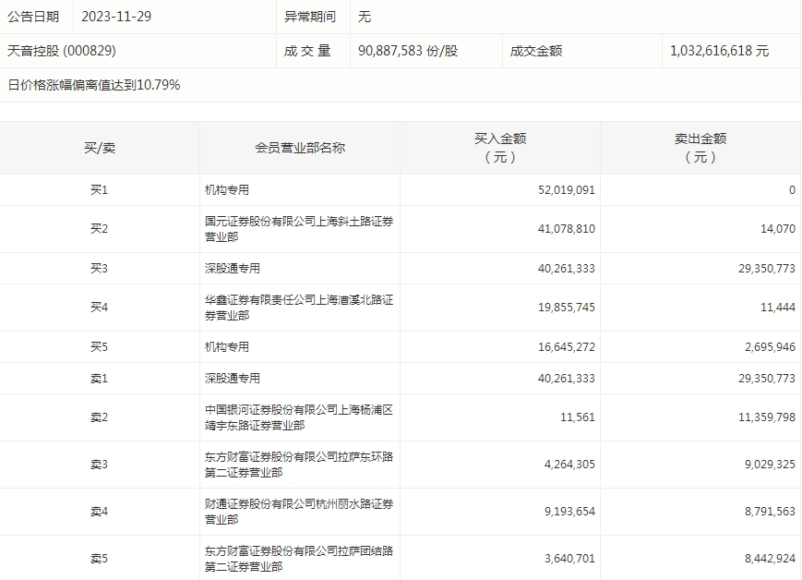Select buy amount 19,855,745
The height and width of the screenshot is (580, 802).
coord(567,308)
